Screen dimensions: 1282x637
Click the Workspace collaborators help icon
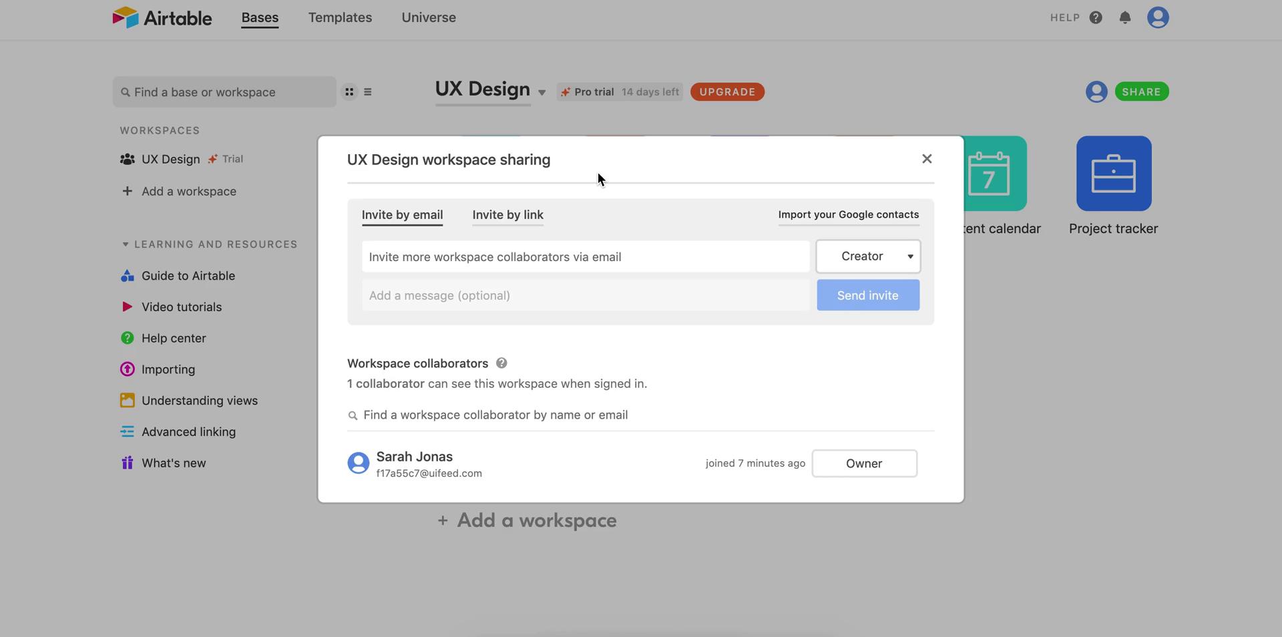(x=501, y=363)
